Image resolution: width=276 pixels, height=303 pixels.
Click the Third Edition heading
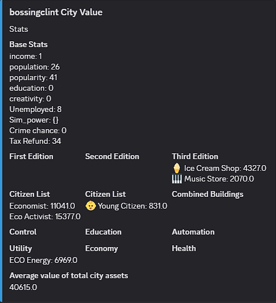click(195, 157)
